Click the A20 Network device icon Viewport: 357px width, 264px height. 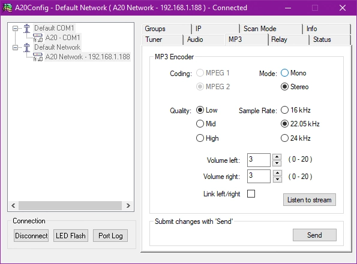point(38,57)
